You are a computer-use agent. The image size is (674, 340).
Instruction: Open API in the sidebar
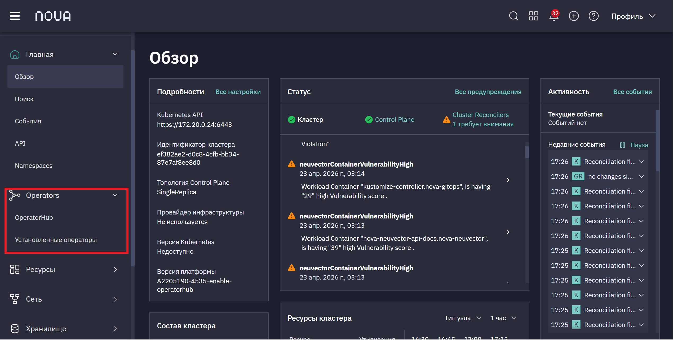coord(65,144)
